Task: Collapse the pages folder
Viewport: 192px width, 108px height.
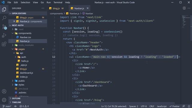Action: (x=28, y=49)
